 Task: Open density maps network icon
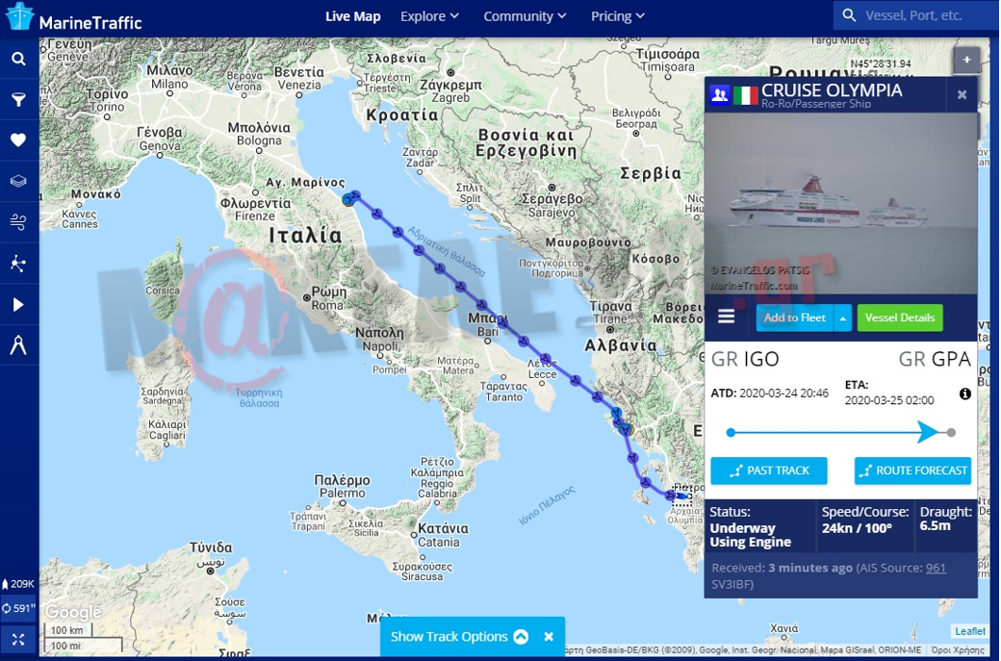pos(18,263)
